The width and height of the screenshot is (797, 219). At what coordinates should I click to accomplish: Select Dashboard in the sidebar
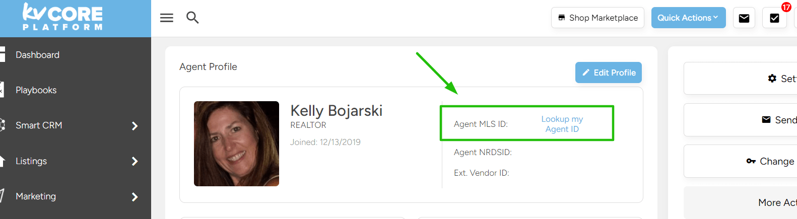point(37,55)
